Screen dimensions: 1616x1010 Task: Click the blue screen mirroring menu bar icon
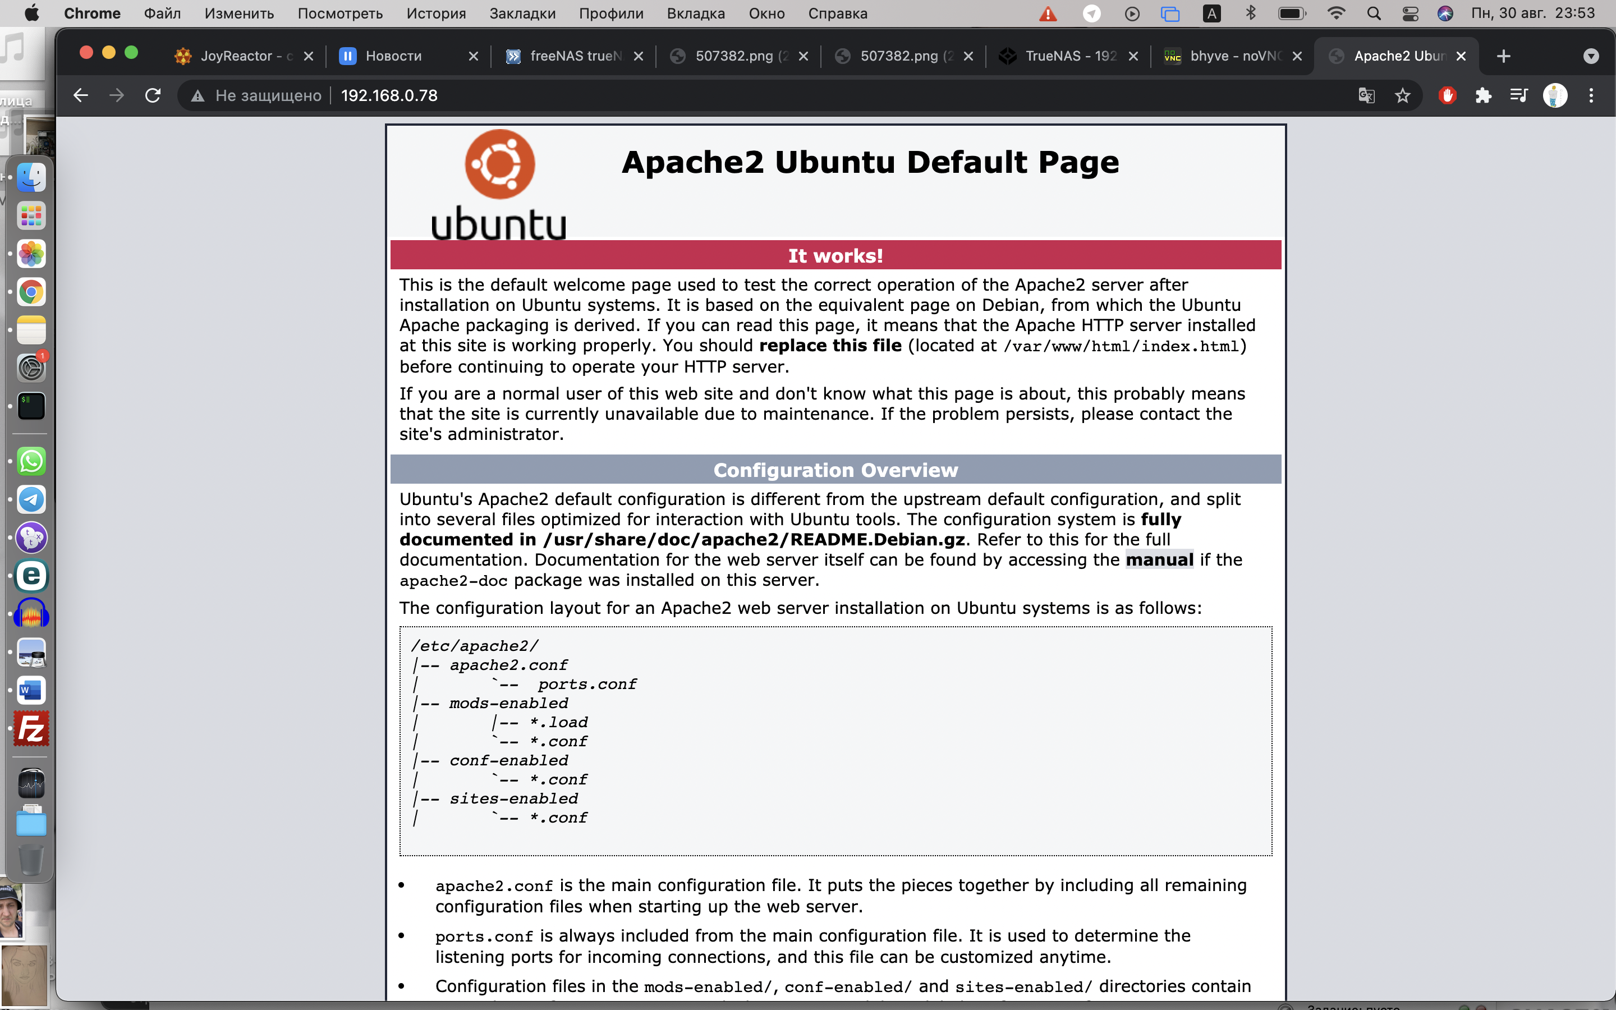(x=1170, y=13)
